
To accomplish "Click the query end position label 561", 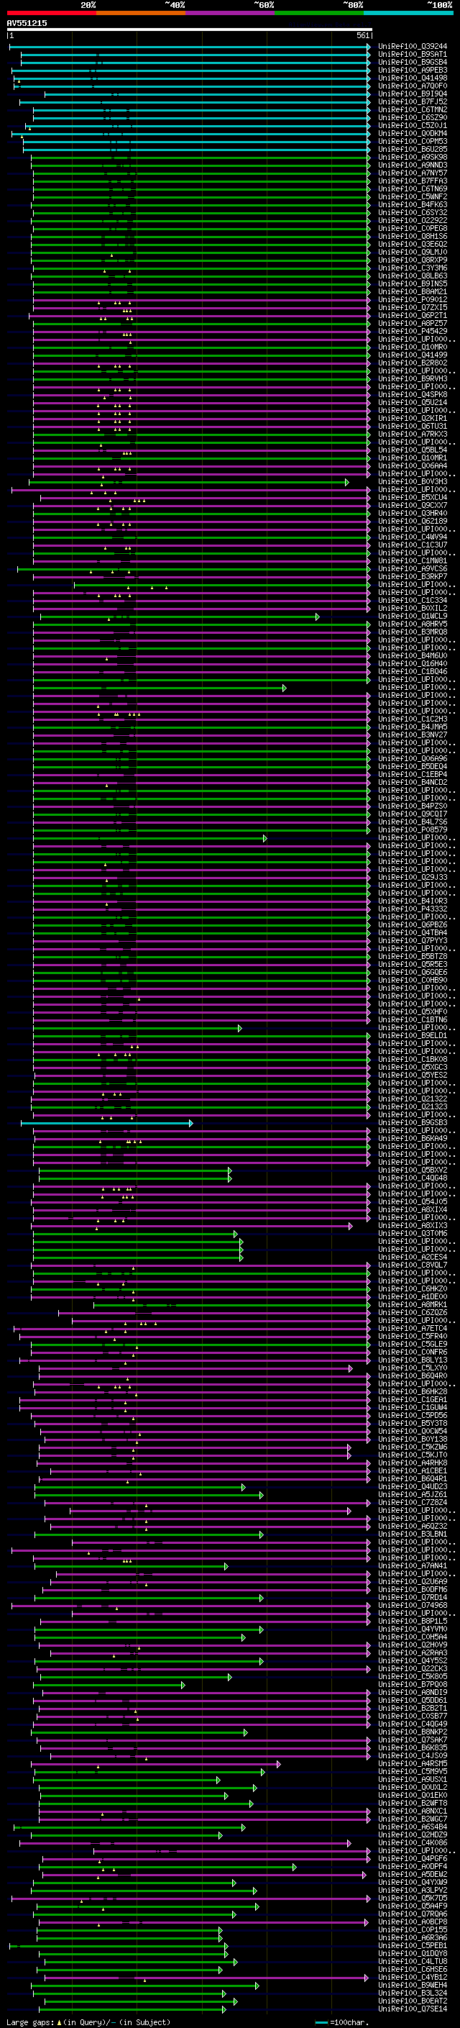I will click(x=362, y=35).
